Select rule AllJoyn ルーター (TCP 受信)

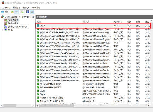51,98
